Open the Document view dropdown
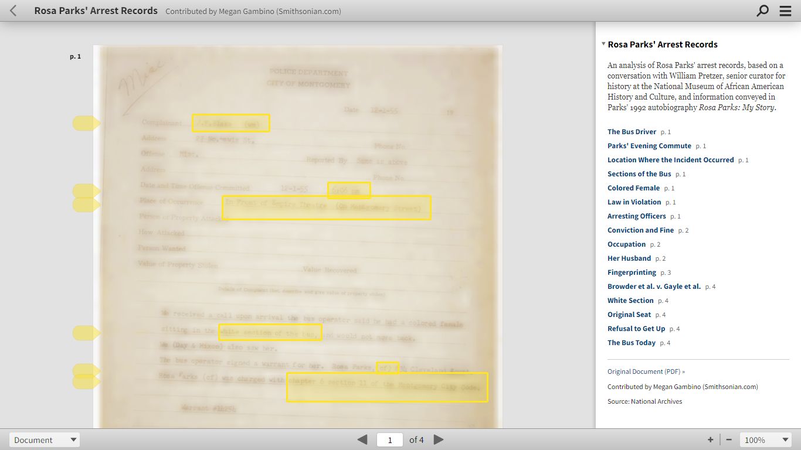Screen dimensions: 801x450 (x=45, y=439)
